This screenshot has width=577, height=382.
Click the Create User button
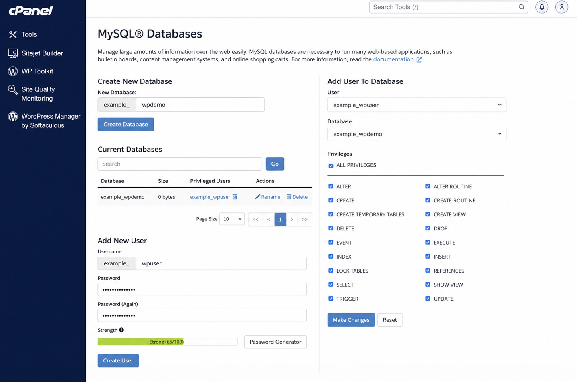[x=118, y=360]
